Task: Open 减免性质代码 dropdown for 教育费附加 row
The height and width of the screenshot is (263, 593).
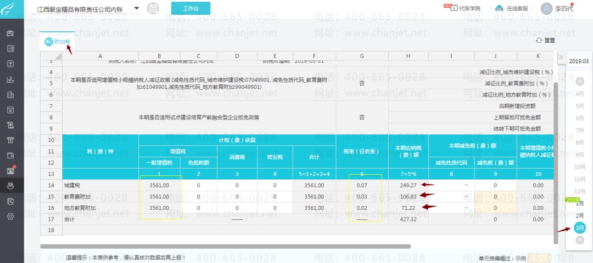Action: pyautogui.click(x=466, y=197)
